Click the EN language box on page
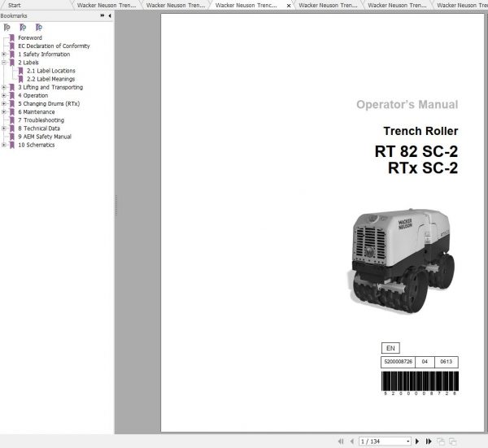 coord(390,348)
